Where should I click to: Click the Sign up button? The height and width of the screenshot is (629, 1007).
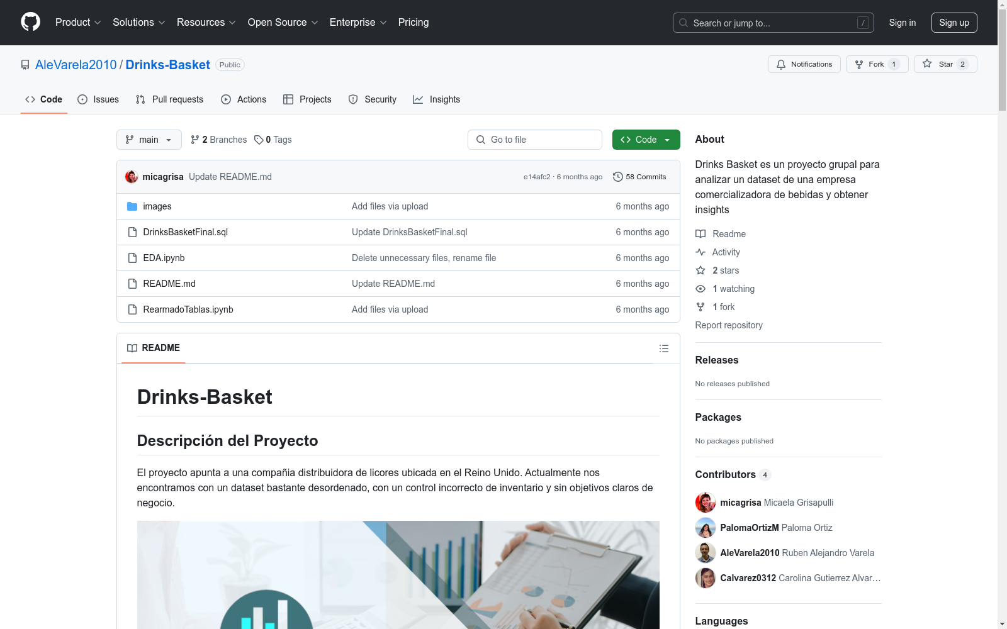954,23
